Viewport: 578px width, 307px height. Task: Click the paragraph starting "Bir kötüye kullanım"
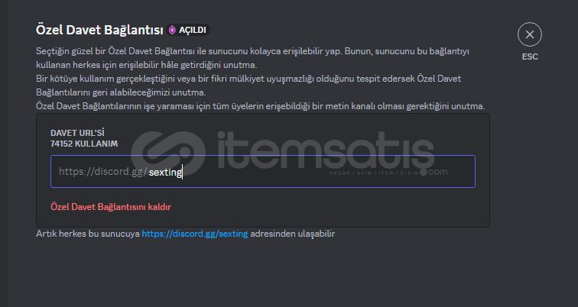point(248,86)
